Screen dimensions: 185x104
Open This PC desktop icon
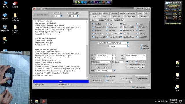(5, 5)
